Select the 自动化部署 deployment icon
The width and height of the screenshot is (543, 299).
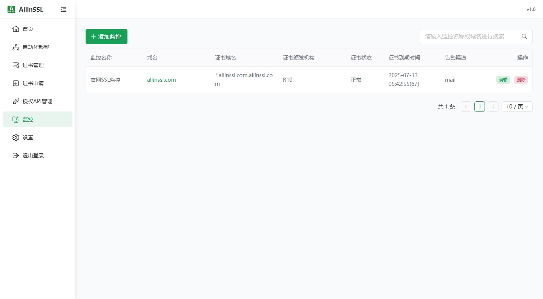16,47
